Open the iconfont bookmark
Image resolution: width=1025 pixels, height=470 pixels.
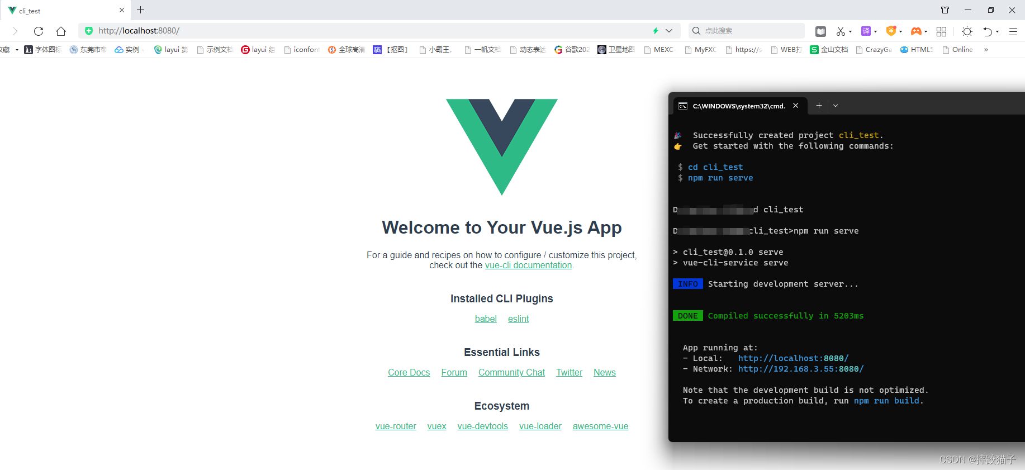pos(302,50)
